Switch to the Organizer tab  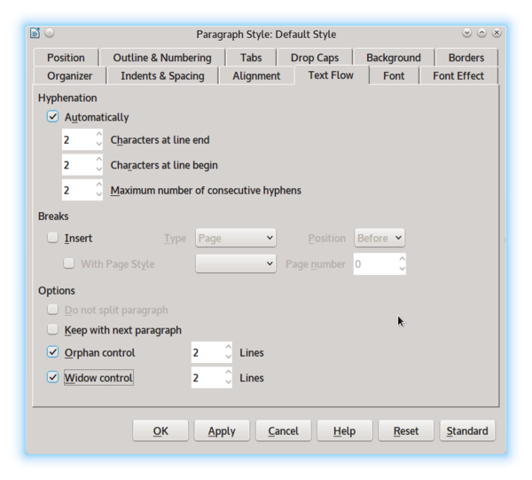coord(69,75)
